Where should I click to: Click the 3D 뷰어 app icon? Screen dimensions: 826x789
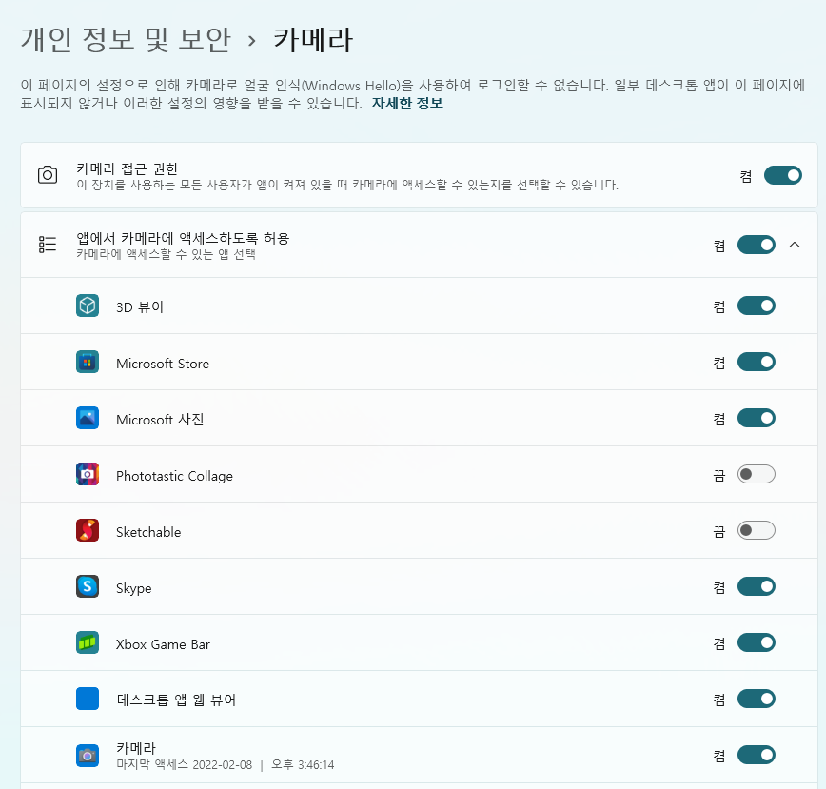[x=88, y=306]
